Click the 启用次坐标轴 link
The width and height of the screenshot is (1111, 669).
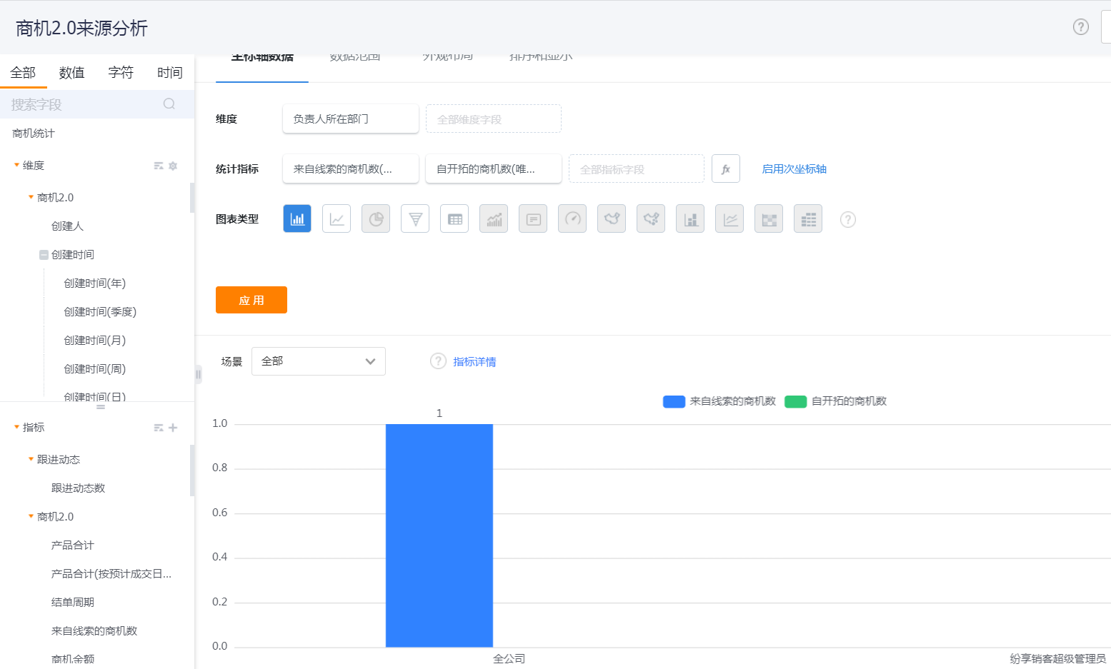tap(794, 169)
